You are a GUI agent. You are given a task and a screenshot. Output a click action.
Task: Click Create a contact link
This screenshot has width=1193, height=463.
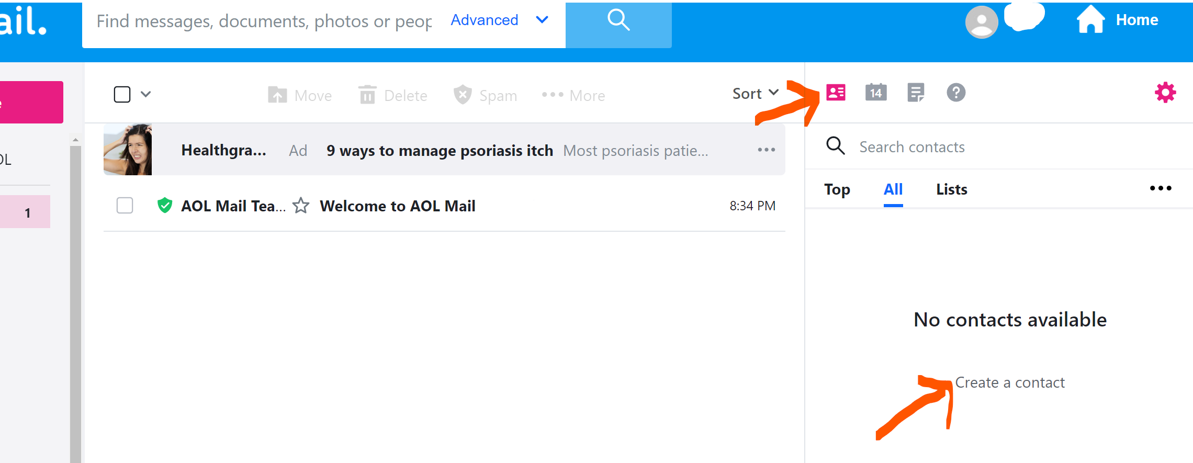point(1009,382)
